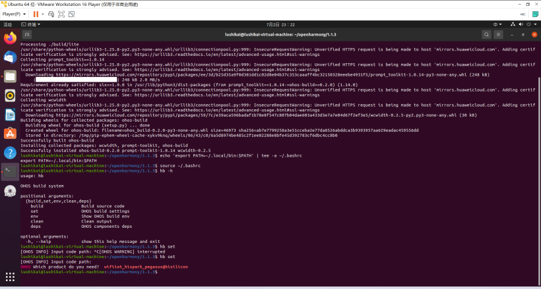Show all applications with the grid button
The height and width of the screenshot is (289, 541).
(x=10, y=276)
